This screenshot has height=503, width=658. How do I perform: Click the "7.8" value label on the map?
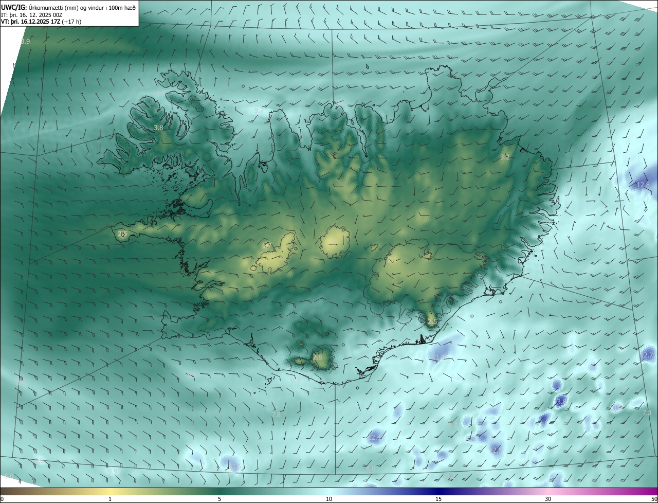point(276,415)
